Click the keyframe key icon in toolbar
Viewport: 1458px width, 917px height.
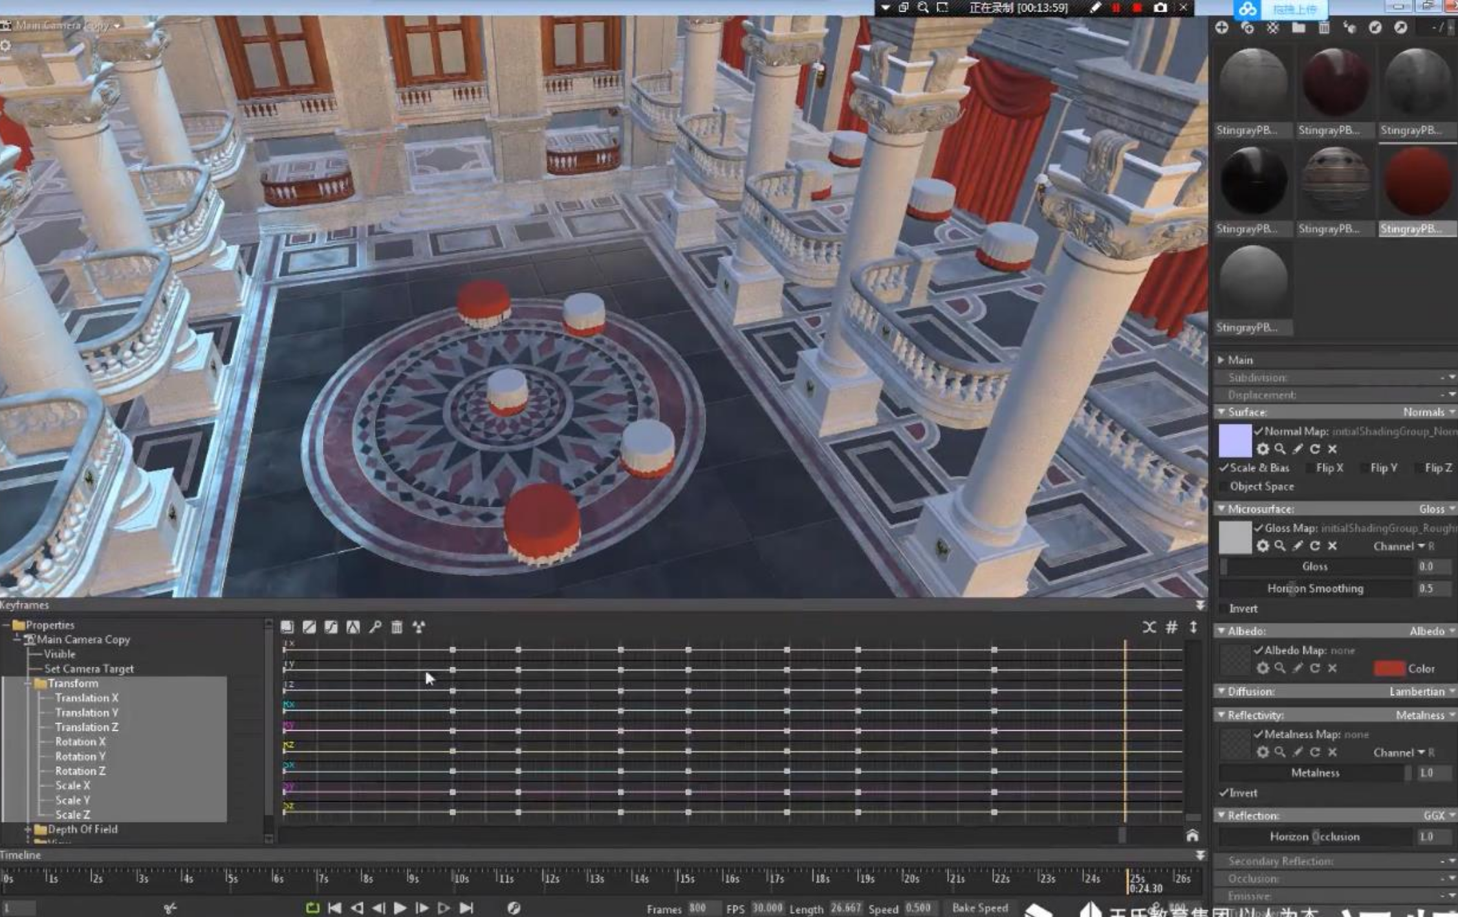(x=375, y=627)
